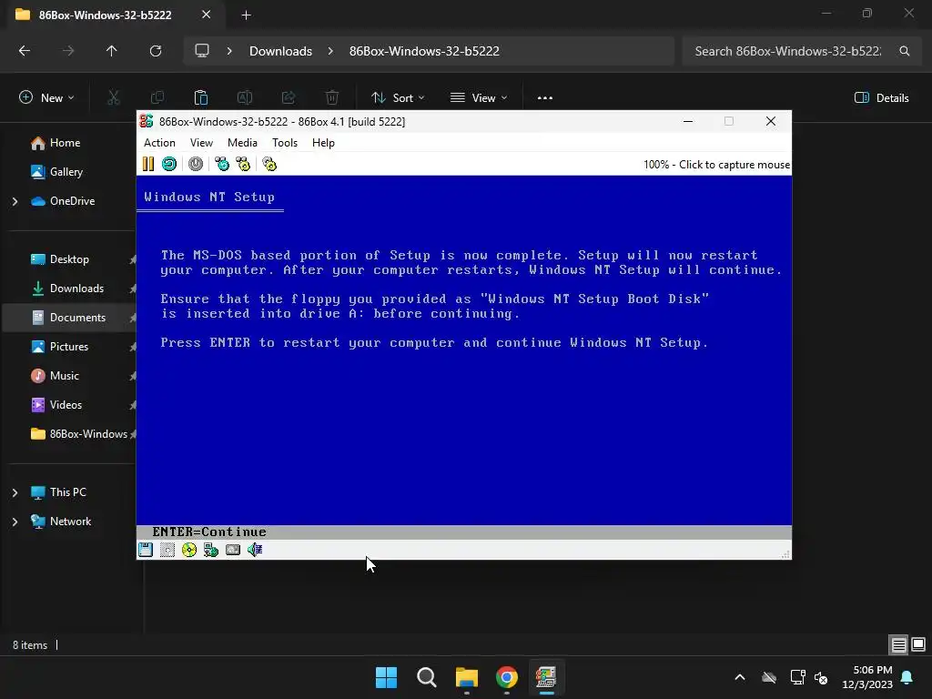This screenshot has width=932, height=699.
Task: Click the emulated screen to capture the mouse
Action: [464, 357]
